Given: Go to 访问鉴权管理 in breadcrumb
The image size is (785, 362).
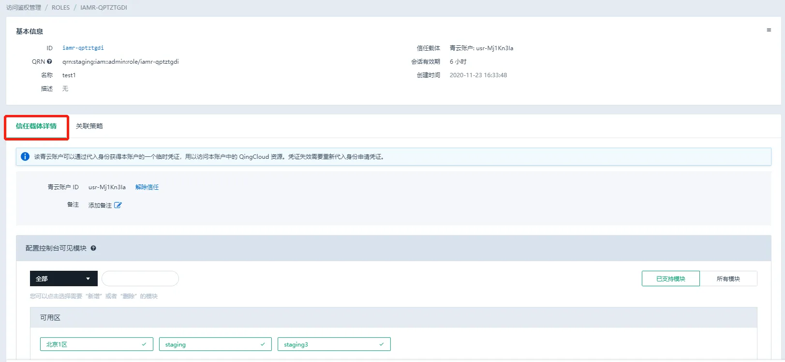Looking at the screenshot, I should point(24,8).
